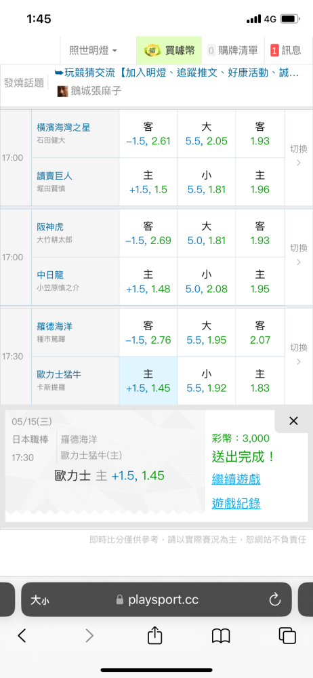This screenshot has height=678, width=313.
Task: Follow the 繼續遊戲 link
Action: pyautogui.click(x=236, y=479)
